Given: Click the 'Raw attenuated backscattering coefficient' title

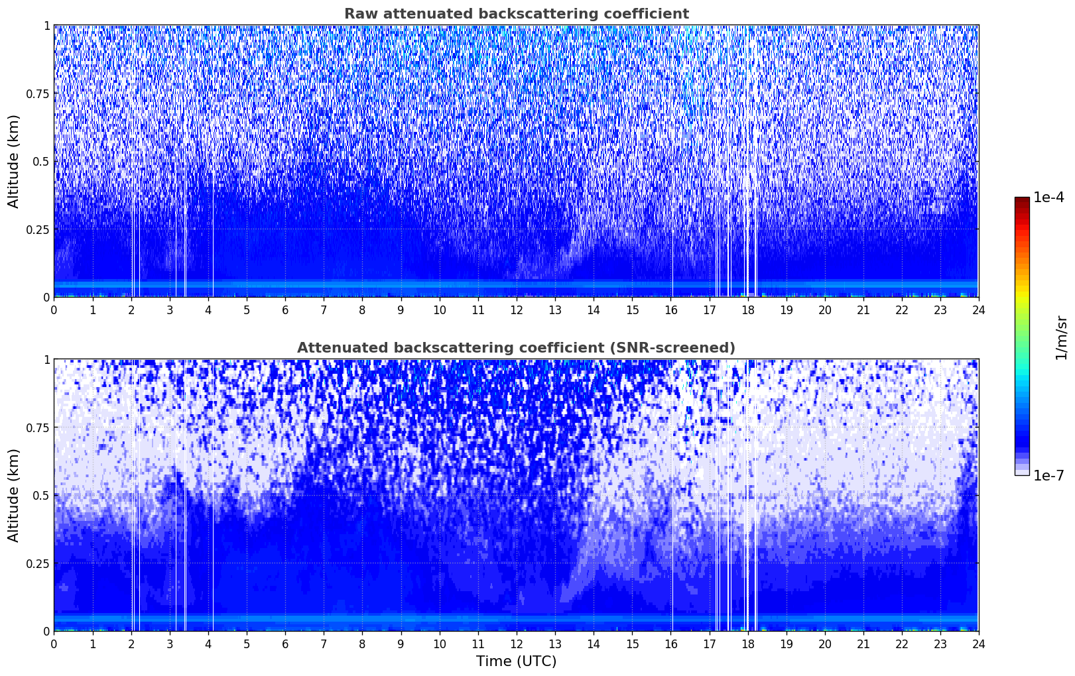Looking at the screenshot, I should click(516, 14).
